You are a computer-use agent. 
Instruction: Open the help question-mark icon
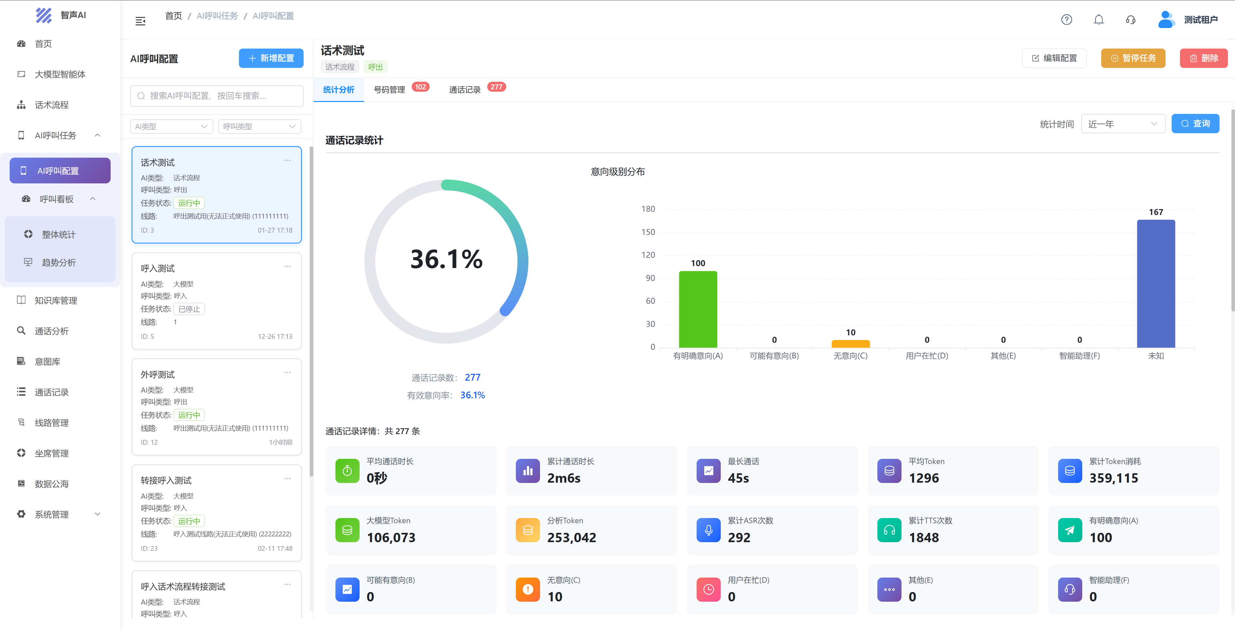(x=1066, y=20)
